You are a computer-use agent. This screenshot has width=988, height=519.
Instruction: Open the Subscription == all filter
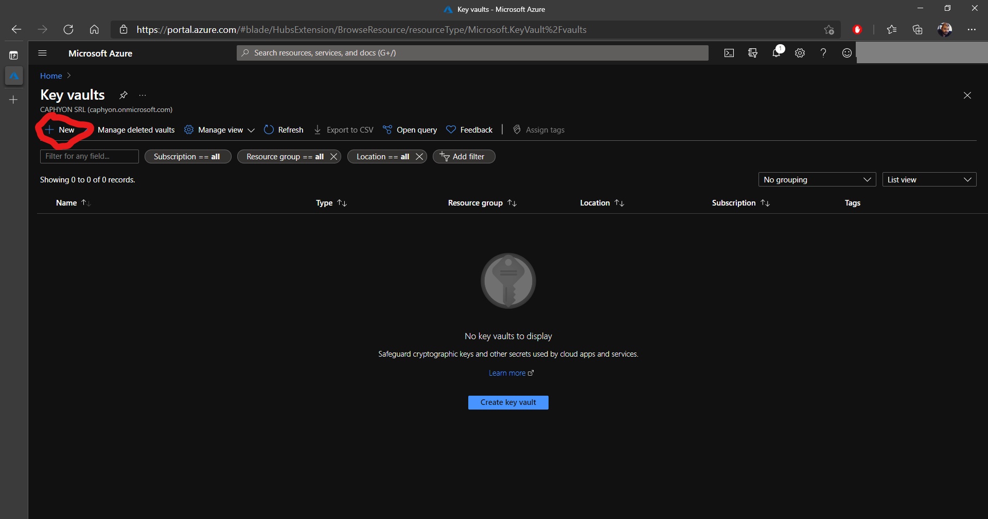coord(187,157)
